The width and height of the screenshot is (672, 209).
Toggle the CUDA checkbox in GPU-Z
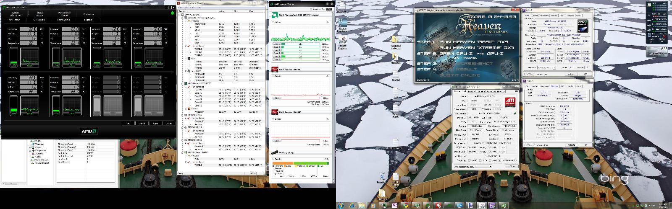click(x=480, y=160)
